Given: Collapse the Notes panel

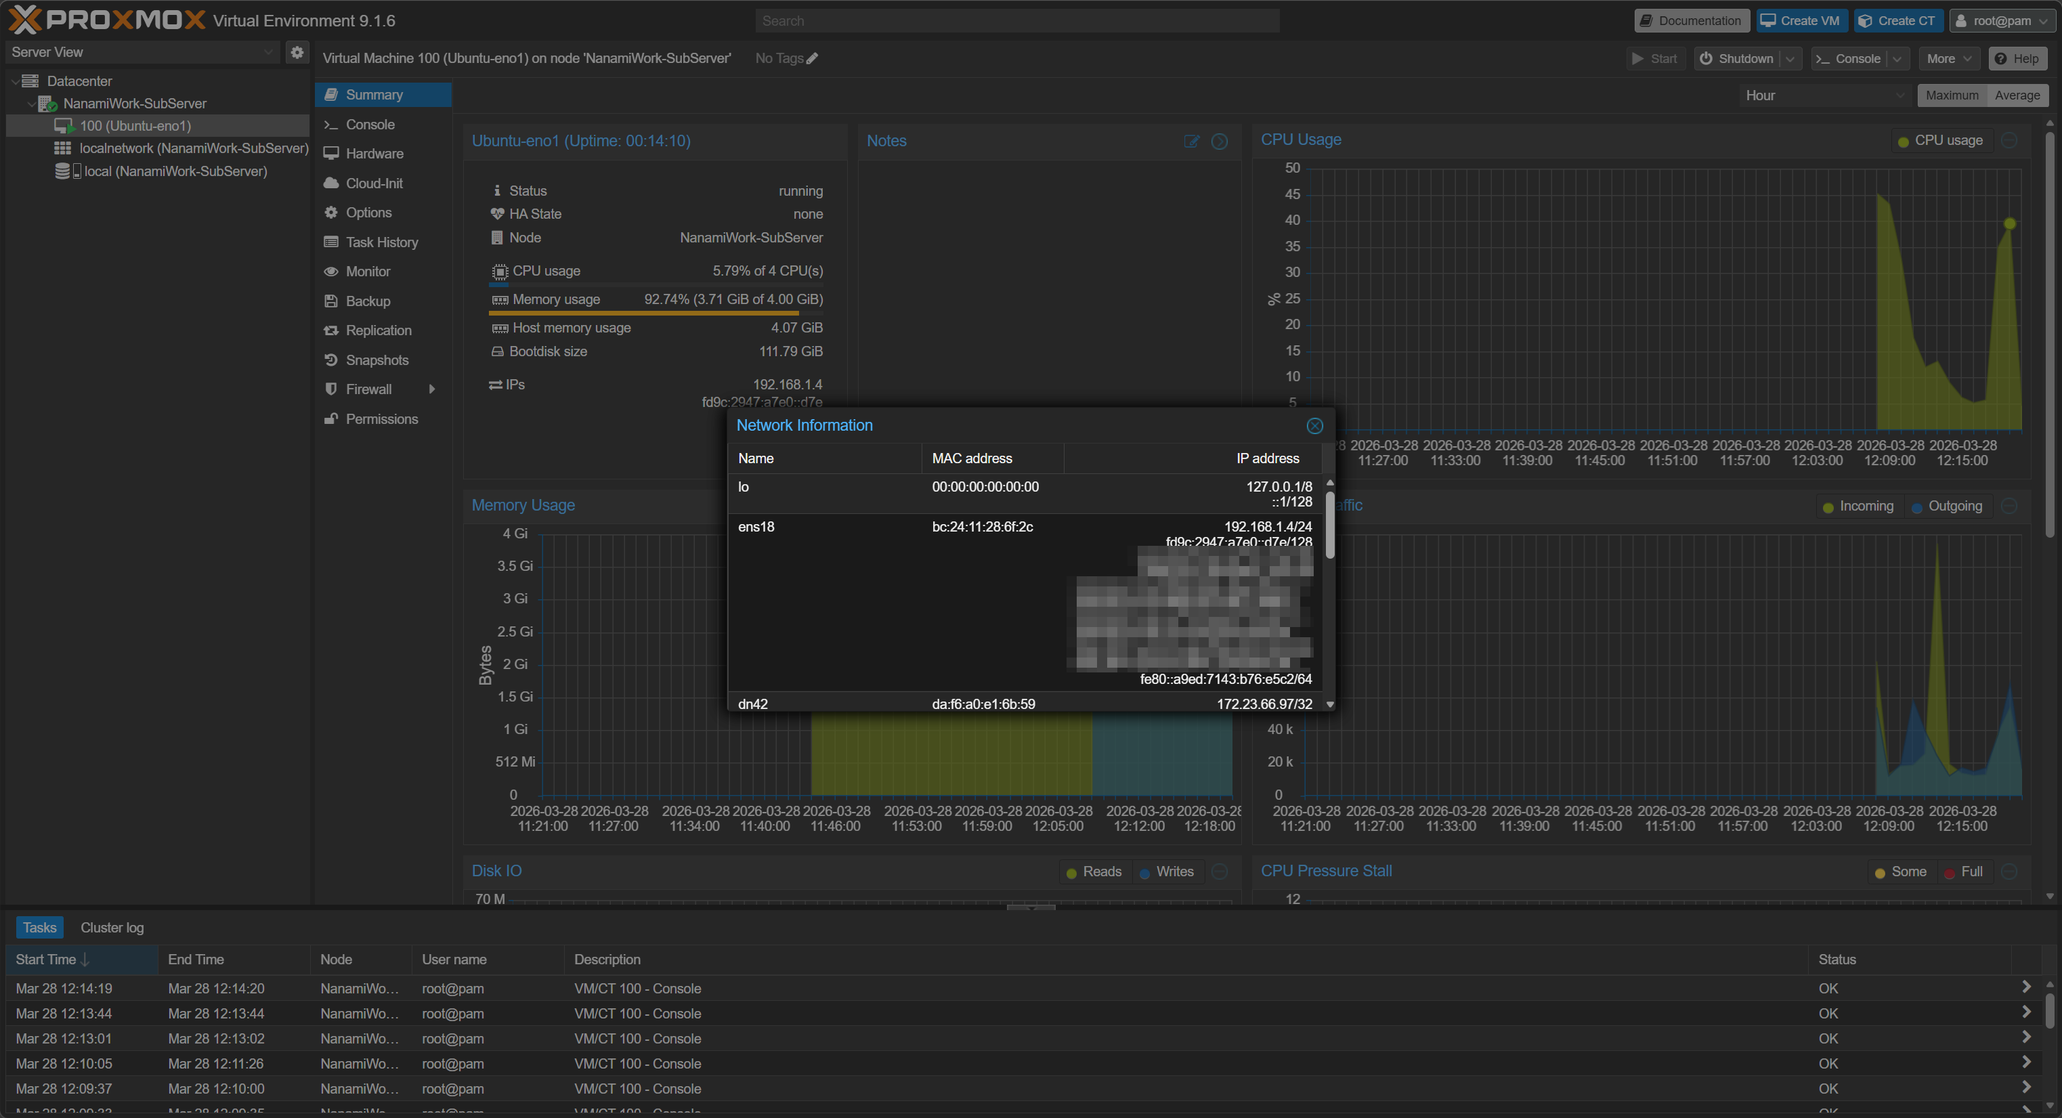Looking at the screenshot, I should click(1219, 142).
